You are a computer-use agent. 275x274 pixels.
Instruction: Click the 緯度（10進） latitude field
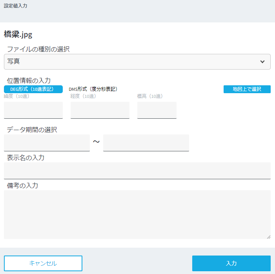33,110
